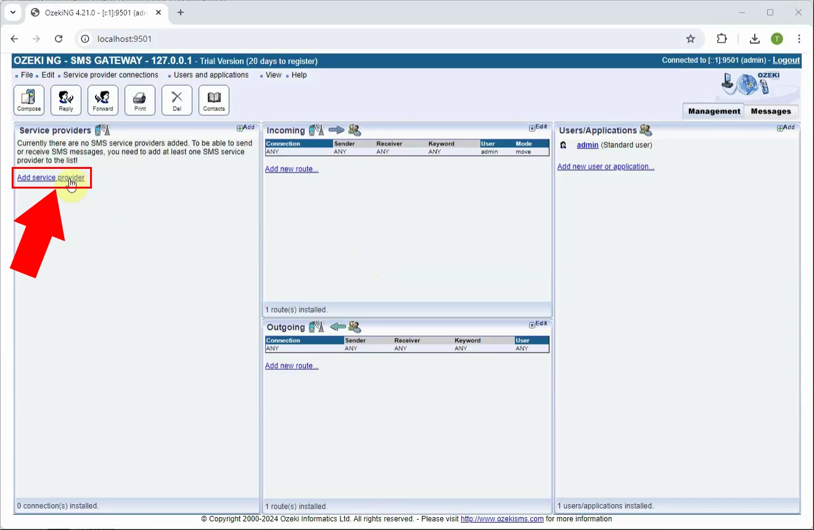Open browser extensions puzzle icon
814x530 pixels.
pos(722,39)
